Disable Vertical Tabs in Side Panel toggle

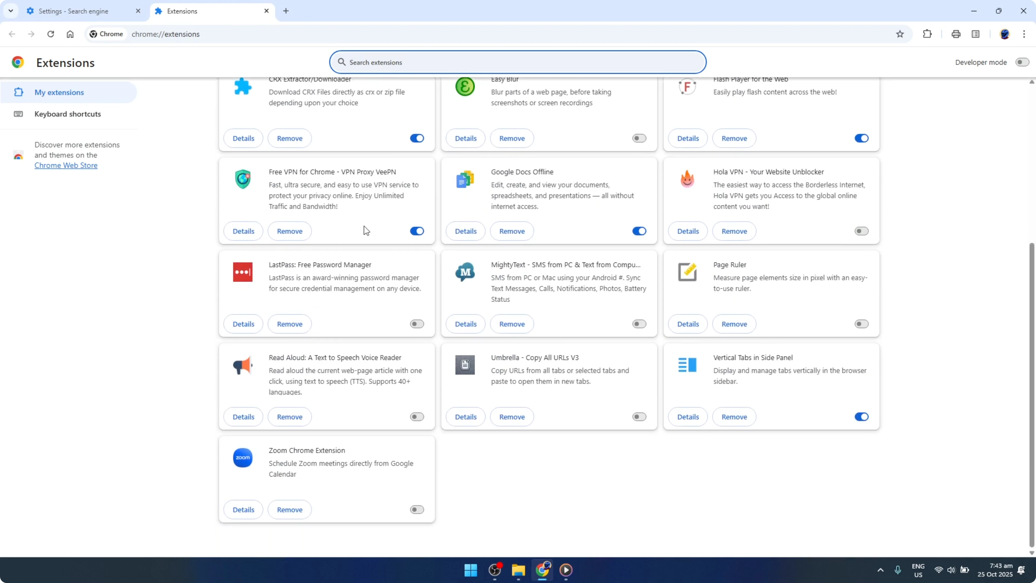click(x=861, y=417)
